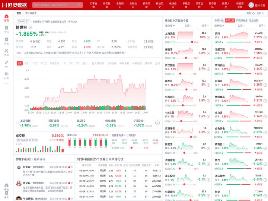This screenshot has width=268, height=201.
Task: Click the user avatar icon
Action: (x=251, y=5)
